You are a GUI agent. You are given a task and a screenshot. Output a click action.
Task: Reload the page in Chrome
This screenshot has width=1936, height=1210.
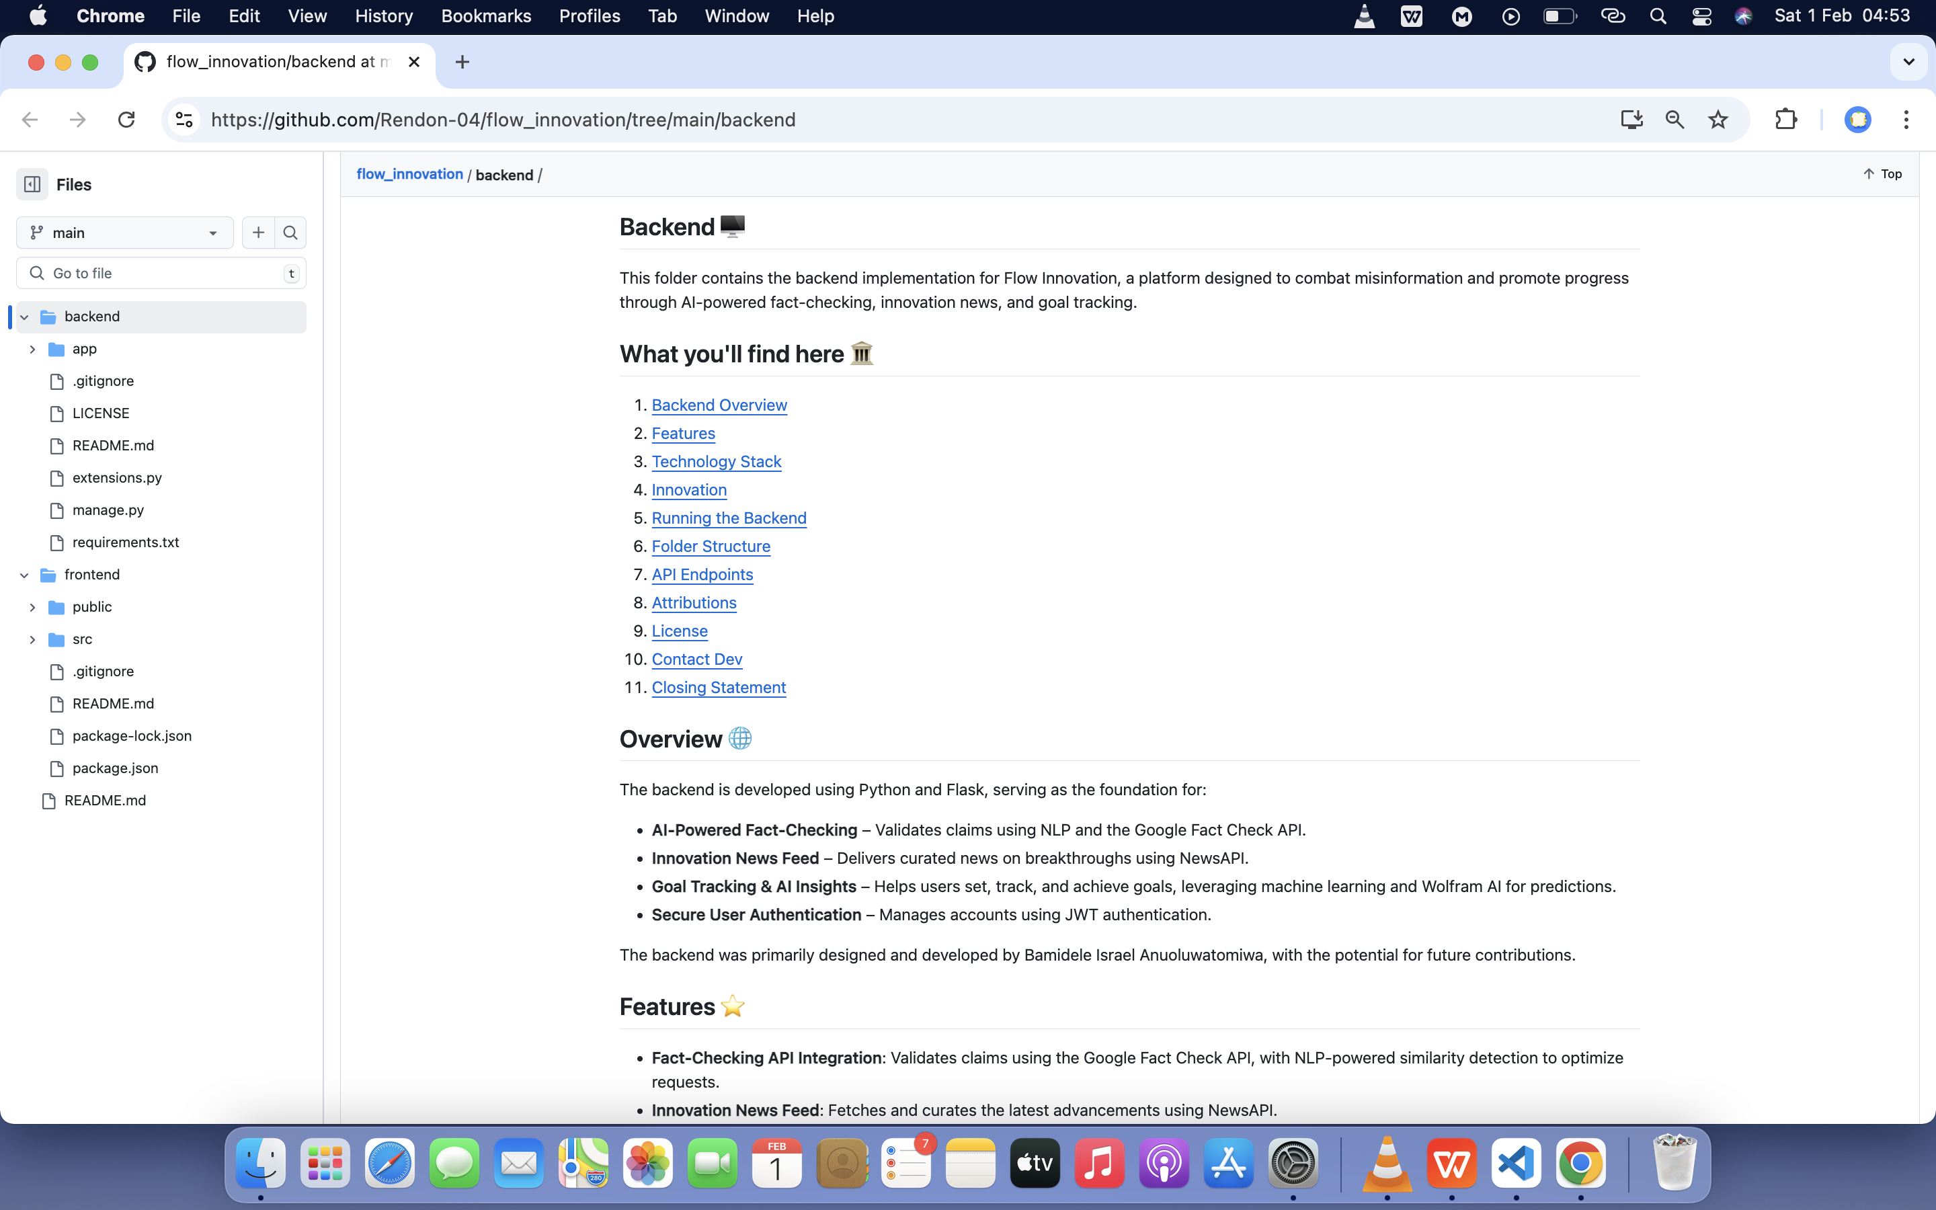point(126,119)
